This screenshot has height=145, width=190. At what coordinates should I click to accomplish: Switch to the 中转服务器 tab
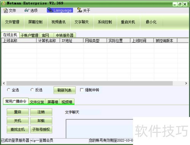[x=65, y=35]
